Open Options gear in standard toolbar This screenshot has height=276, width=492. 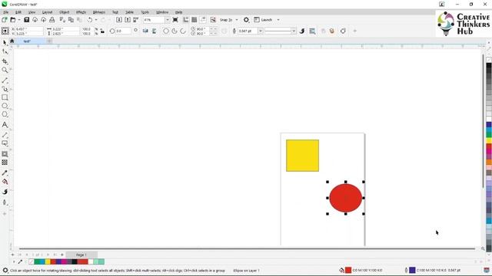(246, 20)
